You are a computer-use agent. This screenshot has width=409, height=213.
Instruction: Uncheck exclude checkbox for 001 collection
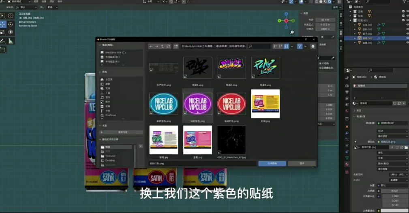pyautogui.click(x=403, y=20)
